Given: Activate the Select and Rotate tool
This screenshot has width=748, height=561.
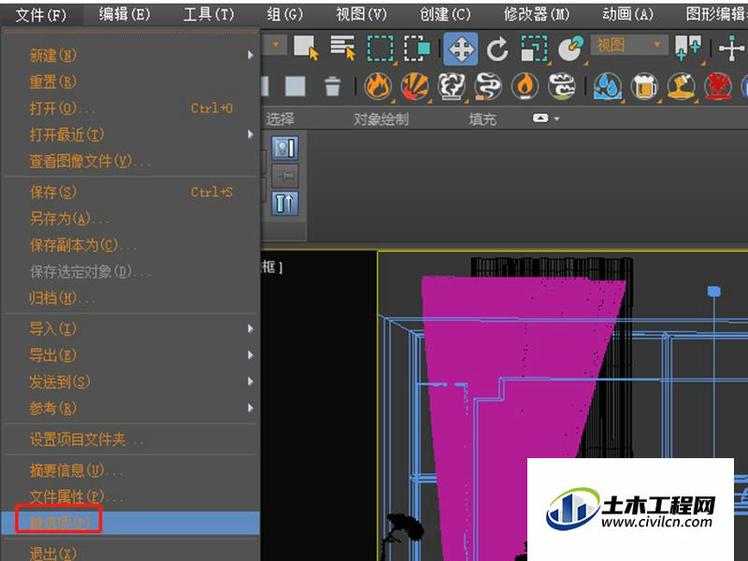Looking at the screenshot, I should (x=497, y=49).
